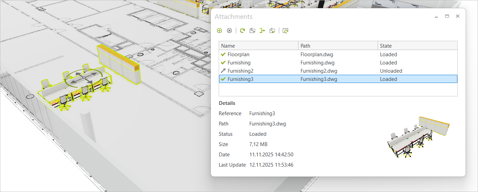478x192 pixels.
Task: Click the move gizmo above the desk
Action: (x=84, y=79)
